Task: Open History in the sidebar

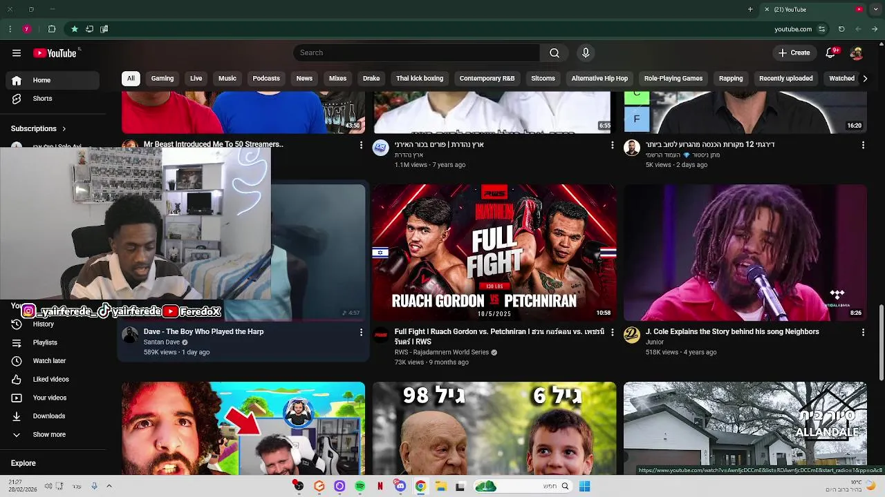Action: click(x=53, y=324)
